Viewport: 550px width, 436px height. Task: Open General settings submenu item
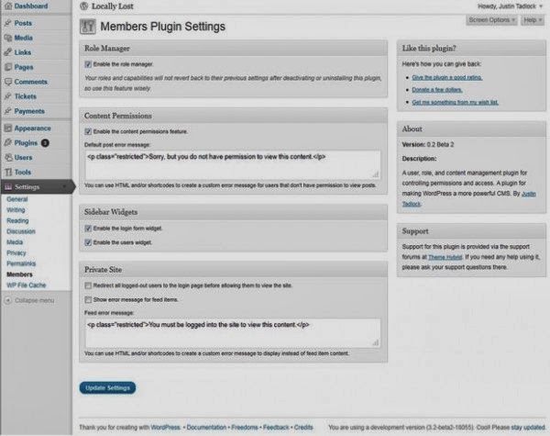click(17, 199)
